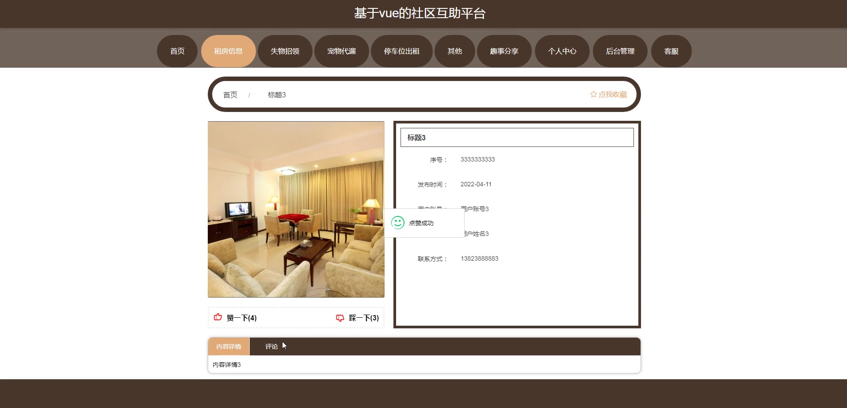This screenshot has height=408, width=847.
Task: Go to 个人中心 page
Action: click(x=562, y=51)
